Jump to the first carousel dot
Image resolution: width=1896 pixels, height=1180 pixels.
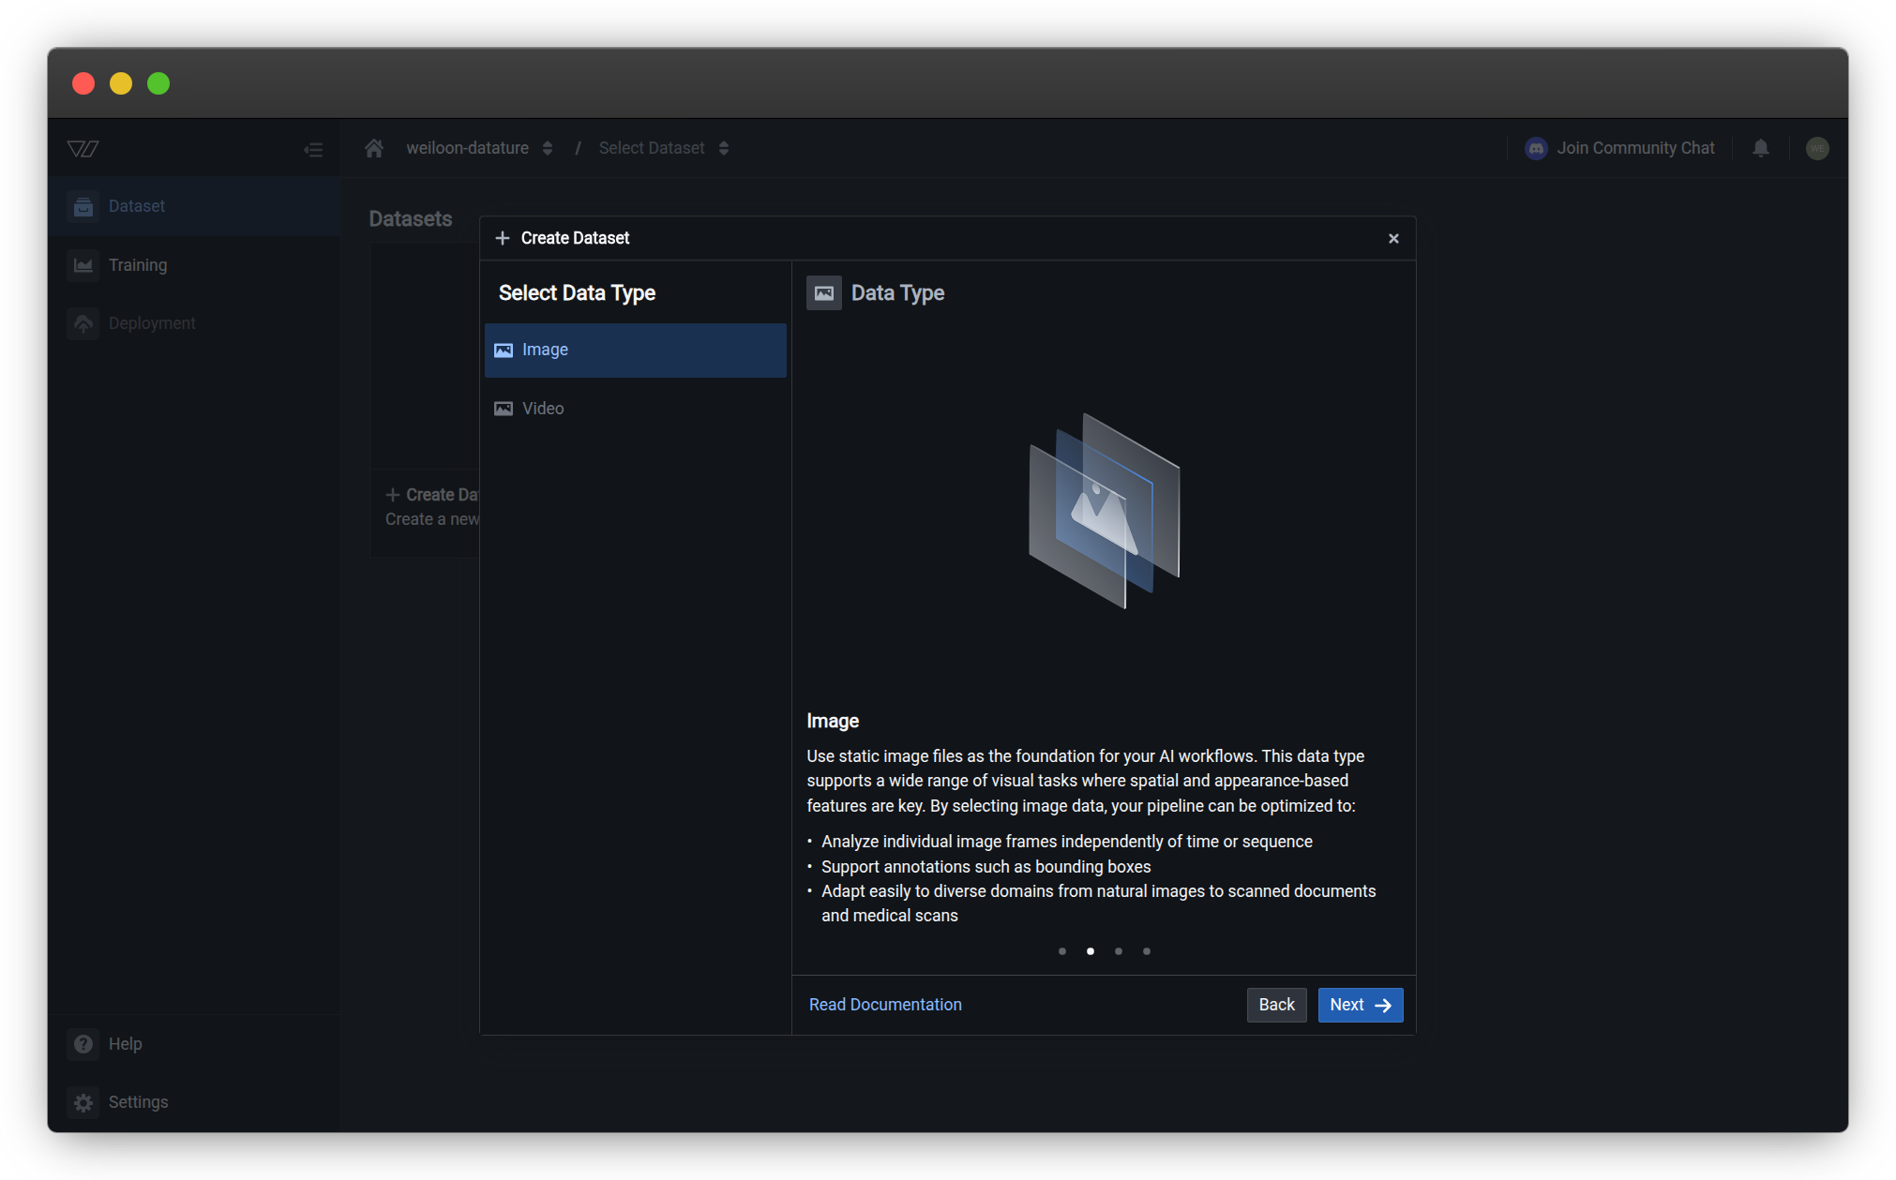coord(1061,951)
